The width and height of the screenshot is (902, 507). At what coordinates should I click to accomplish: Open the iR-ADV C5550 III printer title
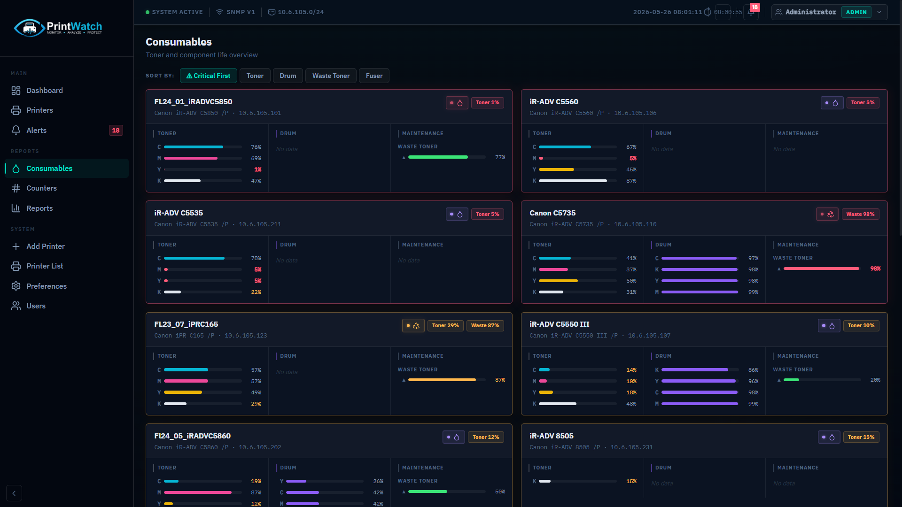click(559, 324)
